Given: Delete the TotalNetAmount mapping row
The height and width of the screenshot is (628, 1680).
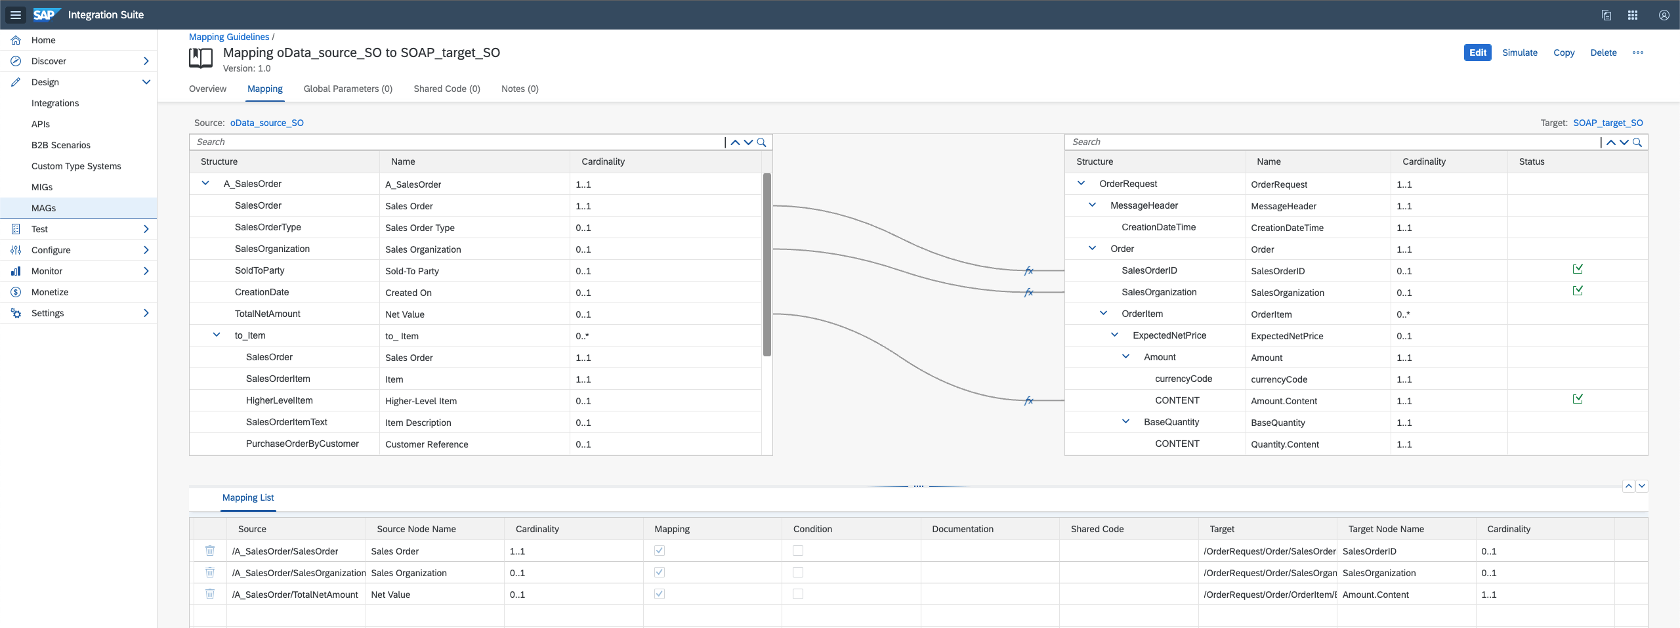Looking at the screenshot, I should 210,594.
